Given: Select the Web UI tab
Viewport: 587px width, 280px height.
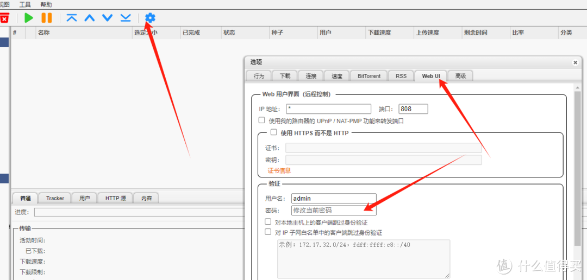Looking at the screenshot, I should pos(431,76).
